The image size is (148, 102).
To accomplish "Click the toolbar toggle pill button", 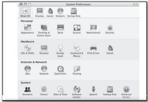I will tap(135, 4).
